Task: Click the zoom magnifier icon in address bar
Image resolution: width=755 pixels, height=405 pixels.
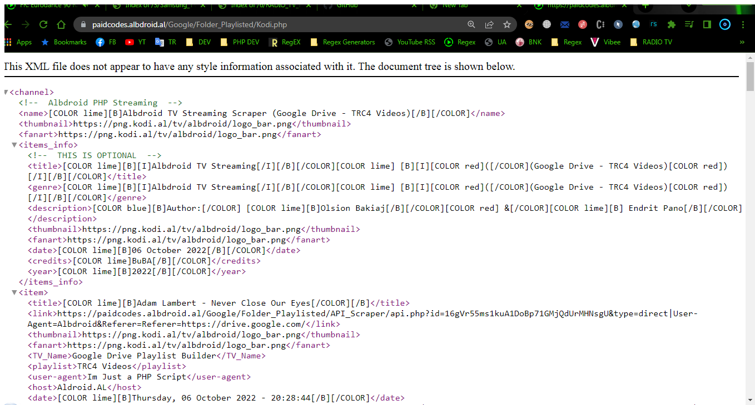Action: point(471,24)
